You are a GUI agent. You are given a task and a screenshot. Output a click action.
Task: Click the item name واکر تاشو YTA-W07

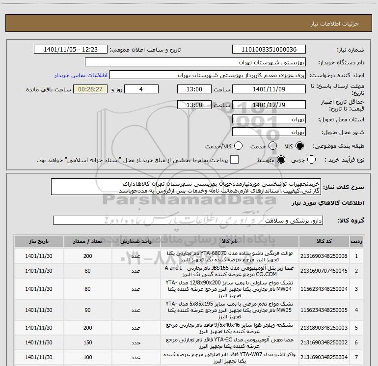point(230,358)
